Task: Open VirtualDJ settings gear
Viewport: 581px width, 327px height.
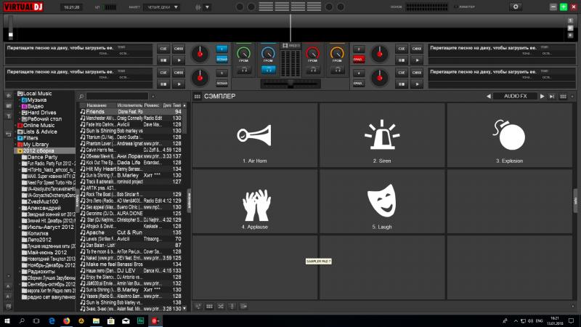Action: pyautogui.click(x=516, y=7)
